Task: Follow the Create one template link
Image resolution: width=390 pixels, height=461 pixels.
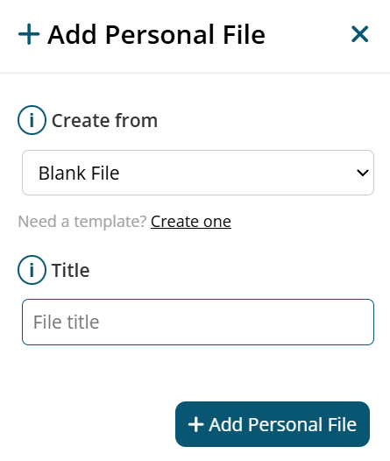Action: click(191, 221)
